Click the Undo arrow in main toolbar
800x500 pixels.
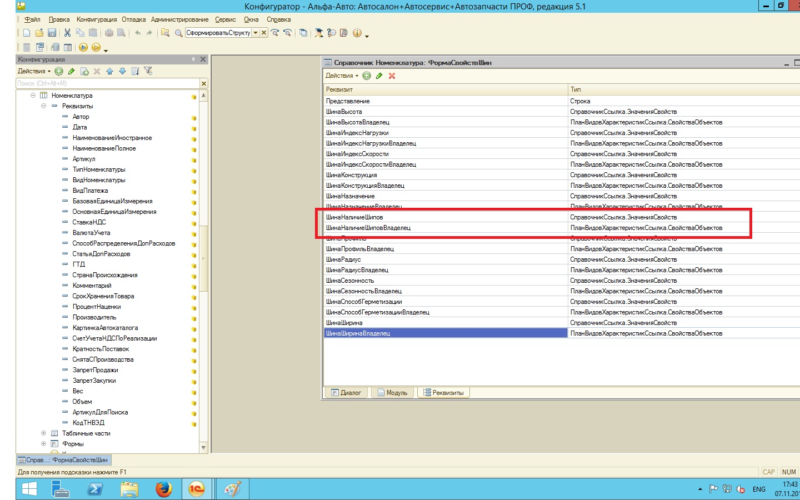138,33
